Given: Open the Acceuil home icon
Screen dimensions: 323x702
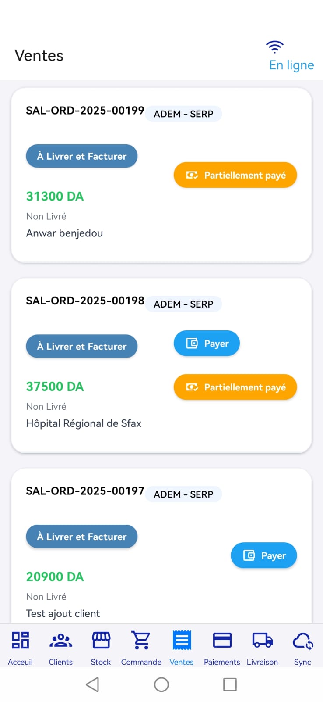Looking at the screenshot, I should coord(20,640).
